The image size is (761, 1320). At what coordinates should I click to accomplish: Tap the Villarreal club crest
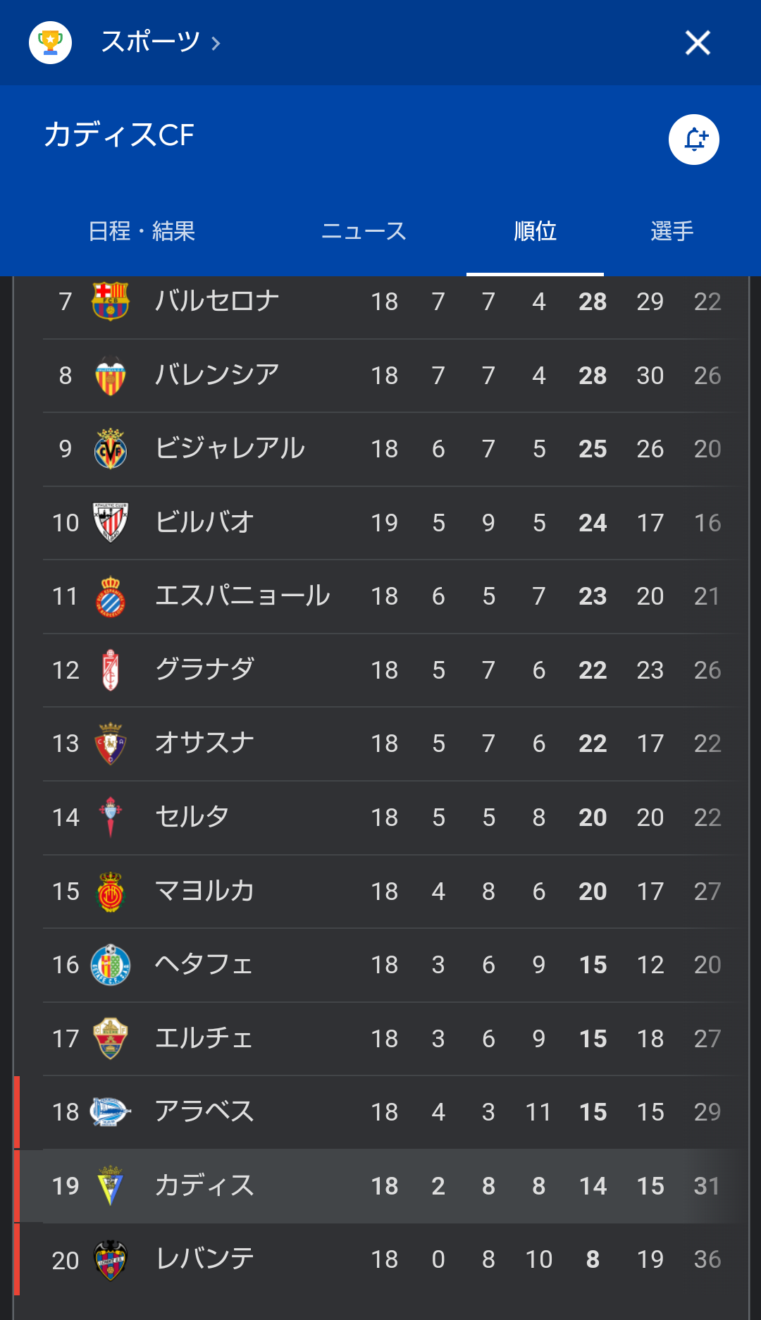[111, 449]
